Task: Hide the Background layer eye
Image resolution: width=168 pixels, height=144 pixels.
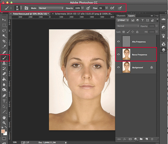Action: click(x=118, y=68)
